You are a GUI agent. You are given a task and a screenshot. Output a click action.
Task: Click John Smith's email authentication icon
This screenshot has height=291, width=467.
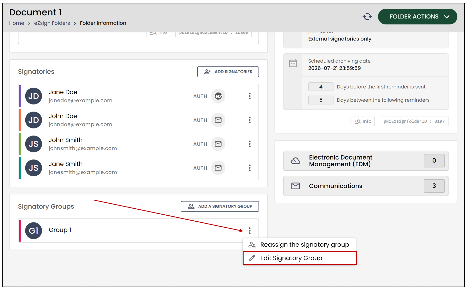click(218, 144)
